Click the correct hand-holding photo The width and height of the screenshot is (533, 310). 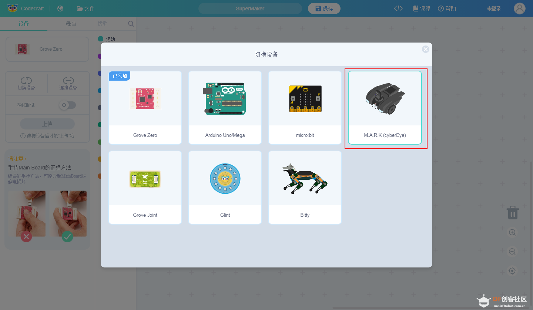pyautogui.click(x=68, y=214)
